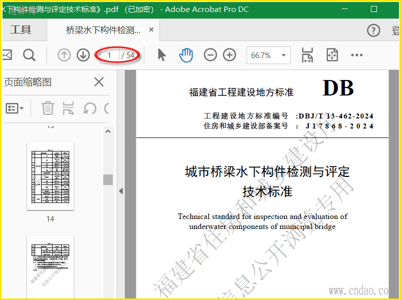Select the 桥梁水下构件检测 document tab
The width and height of the screenshot is (401, 300).
pos(103,30)
